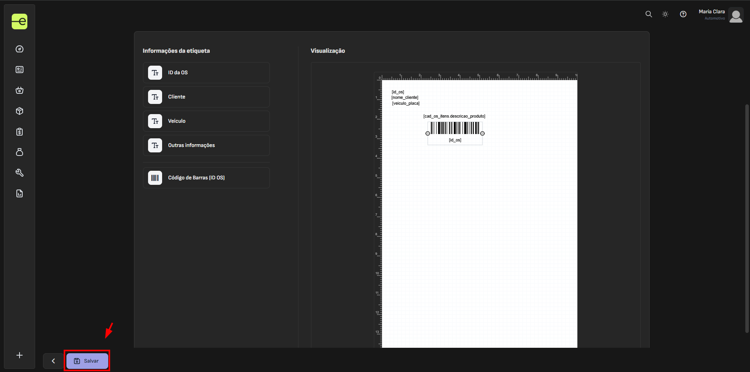This screenshot has width=750, height=372.
Task: Open the shopping basket icon in sidebar
Action: tap(20, 90)
